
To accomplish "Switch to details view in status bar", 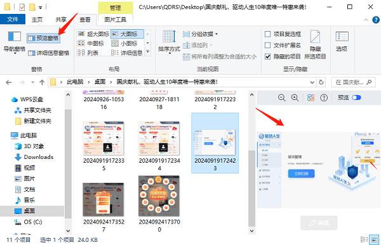I will (364, 239).
